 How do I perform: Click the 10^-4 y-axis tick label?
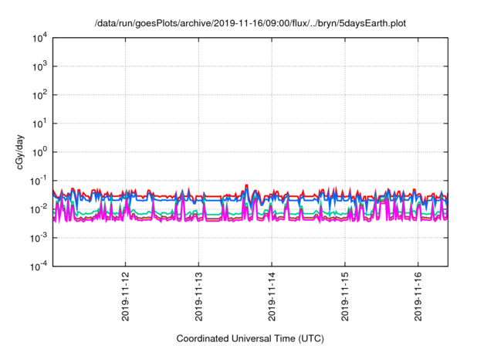[x=37, y=266]
